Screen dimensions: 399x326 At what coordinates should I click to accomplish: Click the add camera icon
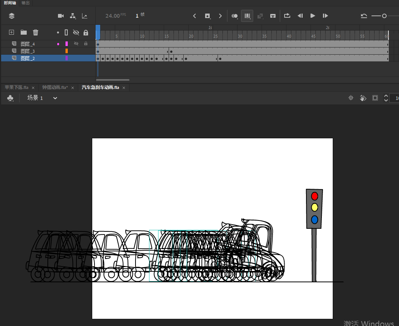61,16
